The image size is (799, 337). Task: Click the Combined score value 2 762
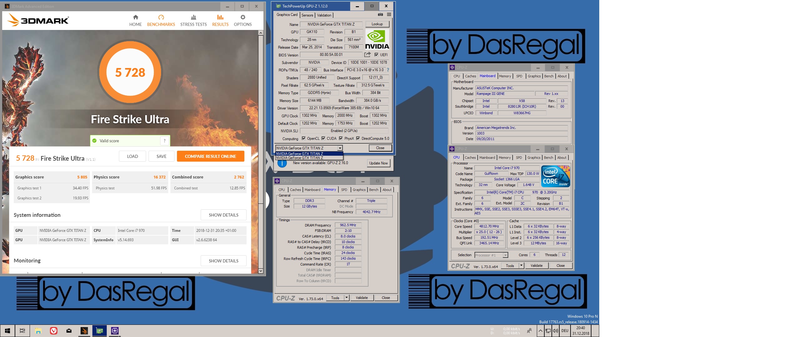click(239, 177)
